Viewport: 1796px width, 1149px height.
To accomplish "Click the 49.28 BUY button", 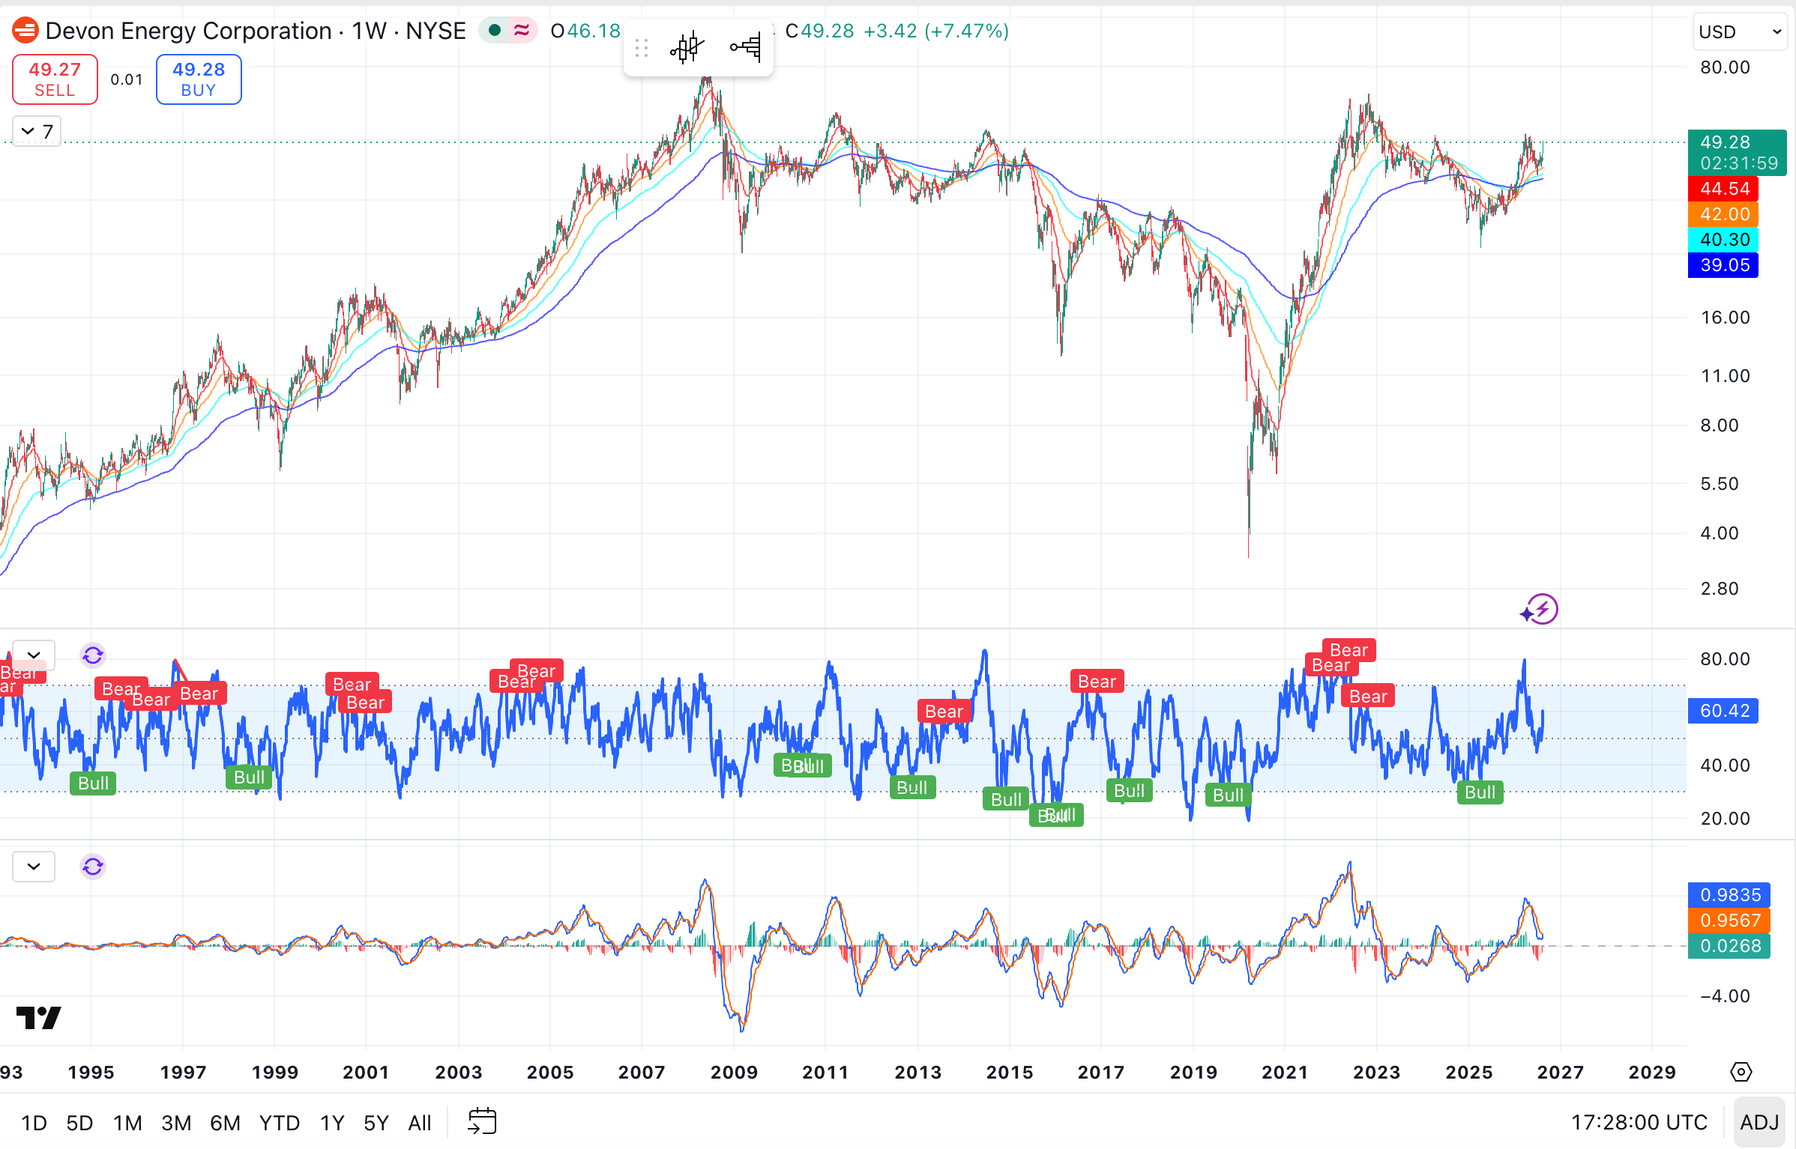I will pyautogui.click(x=199, y=79).
